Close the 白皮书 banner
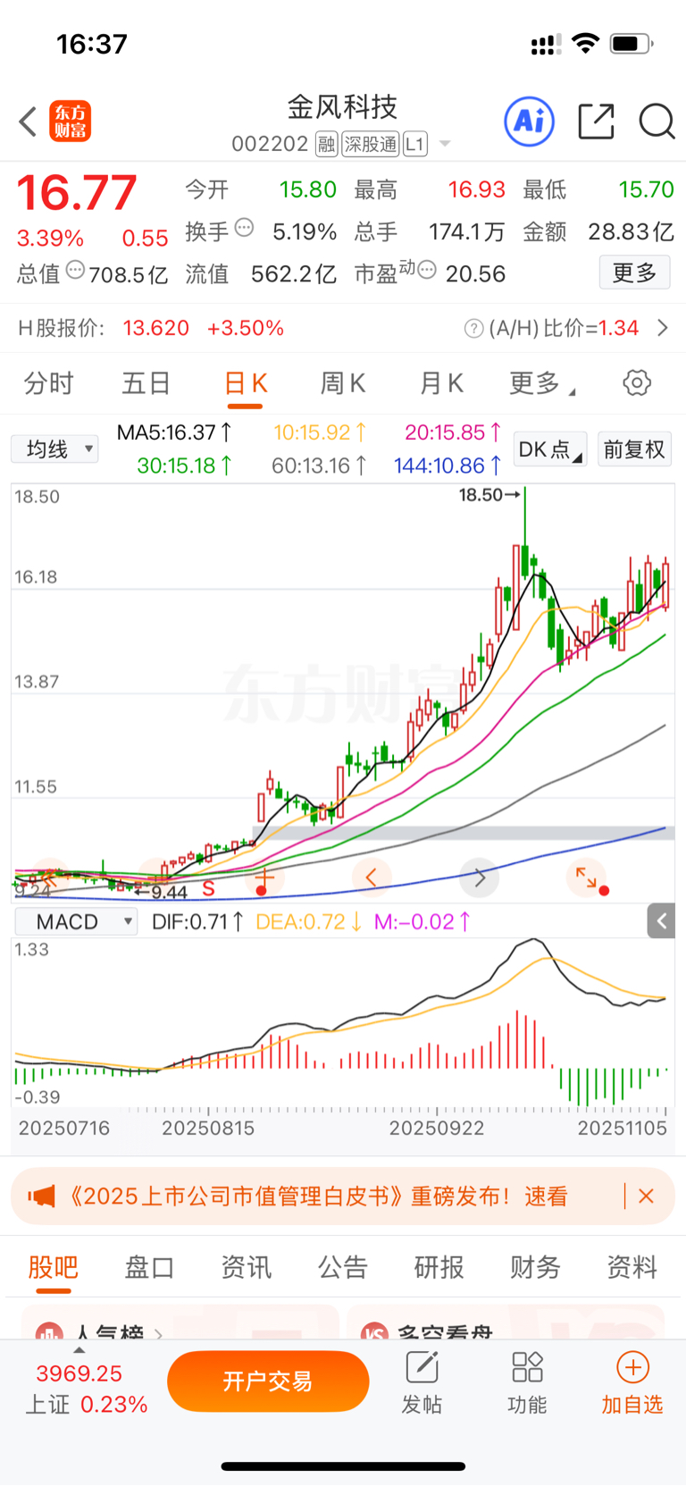 pos(646,1196)
